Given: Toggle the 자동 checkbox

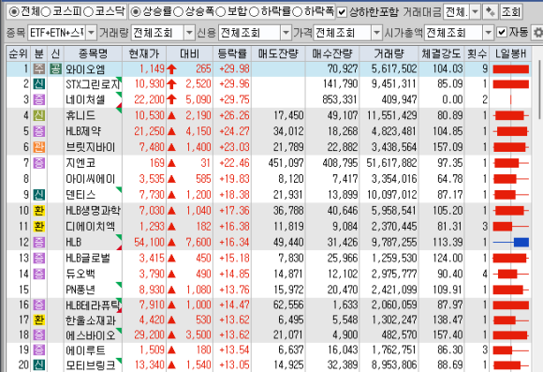Looking at the screenshot, I should (502, 32).
